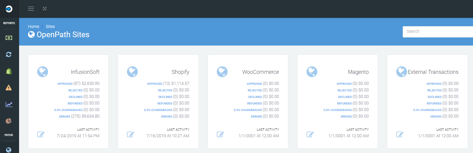Click the OpenPath logo icon
The height and width of the screenshot is (153, 473).
[9, 9]
